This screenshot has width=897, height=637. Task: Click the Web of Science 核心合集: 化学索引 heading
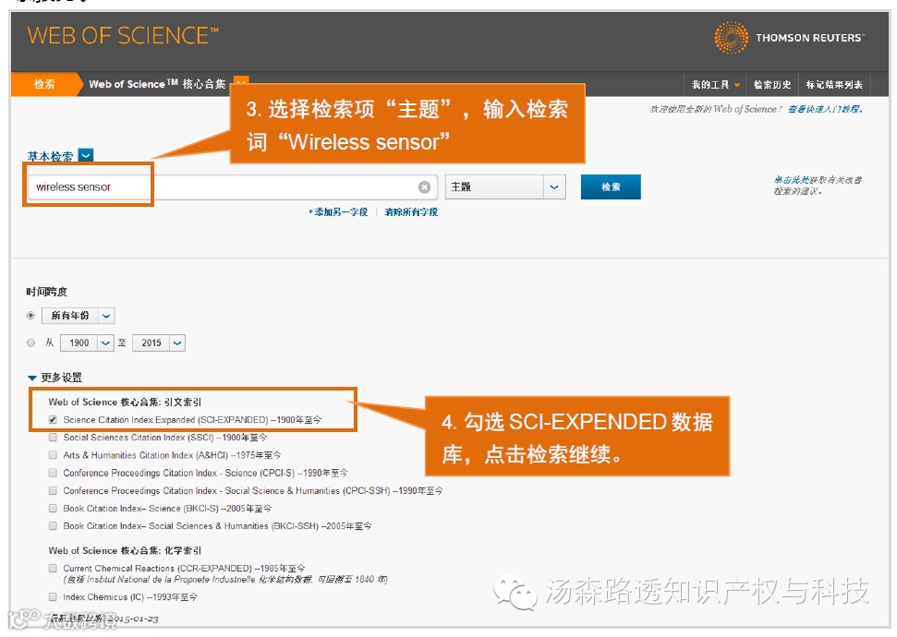(x=125, y=550)
